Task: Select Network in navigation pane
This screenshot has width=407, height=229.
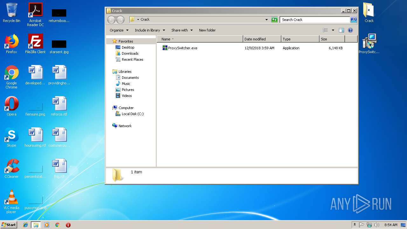Action: click(x=125, y=126)
